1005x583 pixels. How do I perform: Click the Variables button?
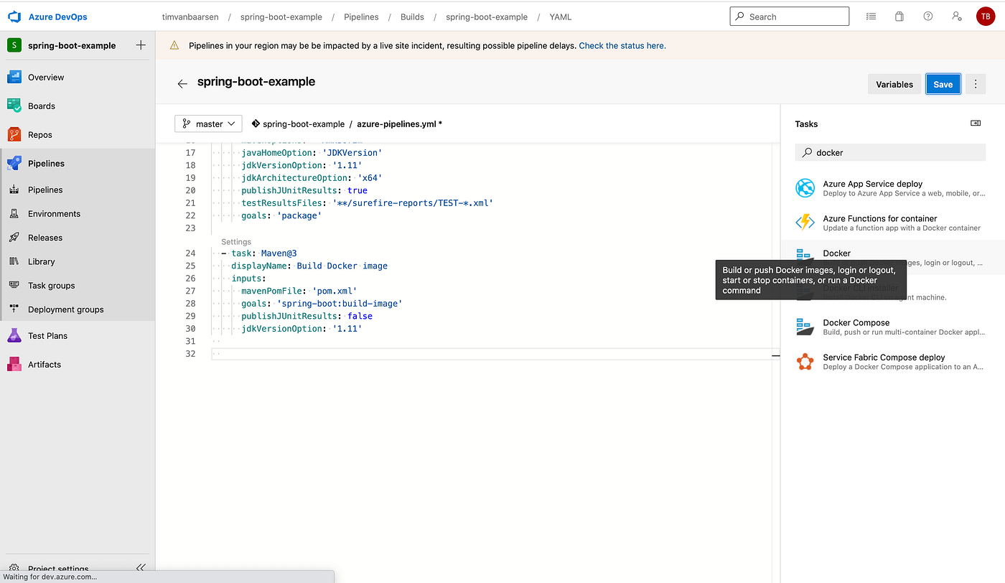tap(894, 84)
